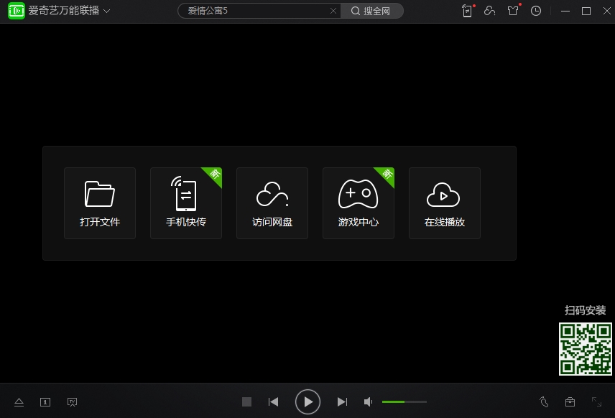The width and height of the screenshot is (615, 418).
Task: Enter fullscreen with the expand arrows icon
Action: 596,402
